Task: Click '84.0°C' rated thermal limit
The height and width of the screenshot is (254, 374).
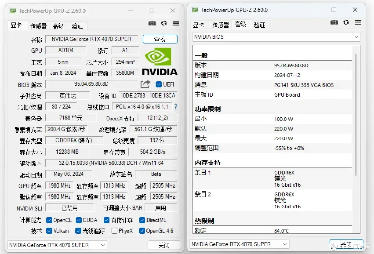Action: pyautogui.click(x=282, y=231)
